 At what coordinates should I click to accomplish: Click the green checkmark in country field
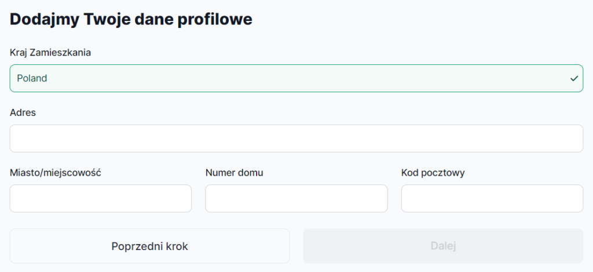coord(574,78)
